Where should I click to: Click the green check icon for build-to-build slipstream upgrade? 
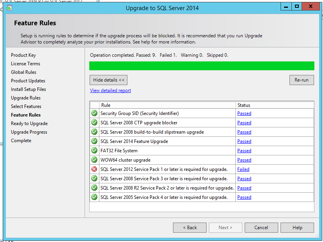tap(94, 132)
